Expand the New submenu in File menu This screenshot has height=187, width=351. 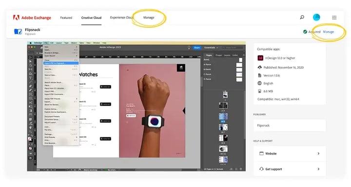60,47
